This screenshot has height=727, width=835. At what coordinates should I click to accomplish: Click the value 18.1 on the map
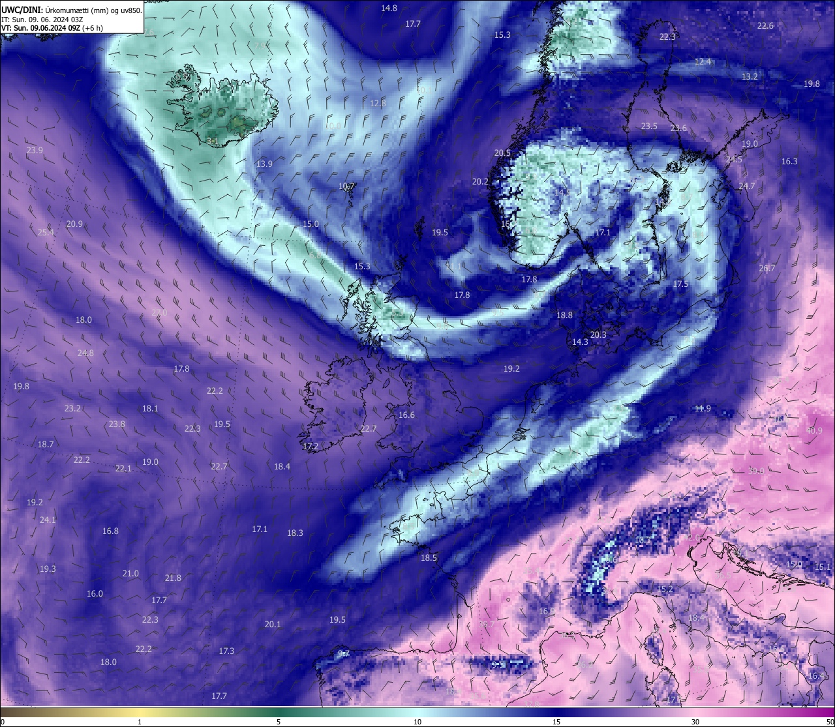point(150,409)
